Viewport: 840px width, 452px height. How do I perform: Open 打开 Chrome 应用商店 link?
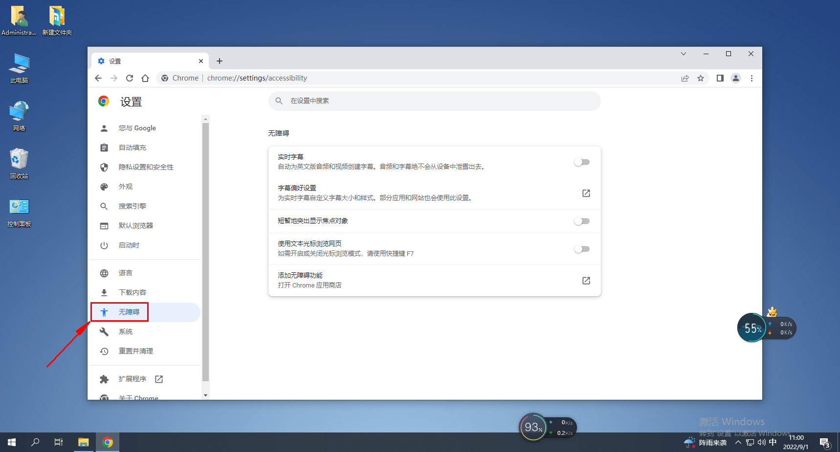(586, 281)
